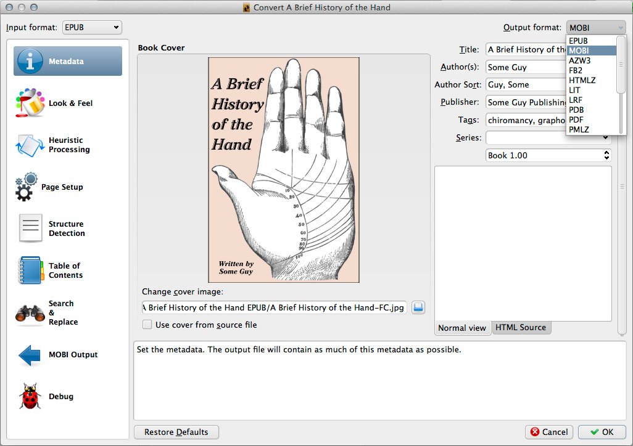The width and height of the screenshot is (633, 446).
Task: Switch to the HTML Source tab
Action: click(521, 328)
